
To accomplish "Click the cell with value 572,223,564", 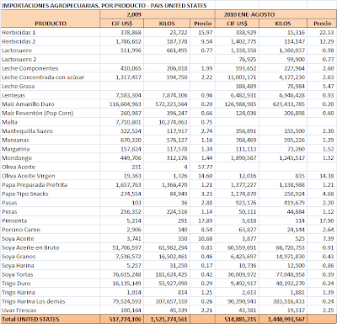I will 167,104.
